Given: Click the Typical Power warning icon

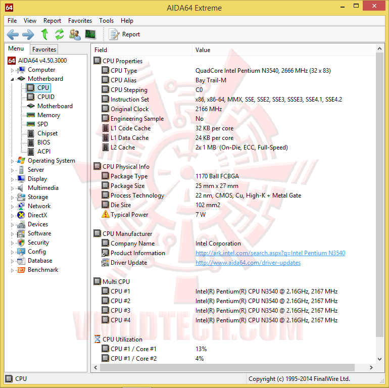Looking at the screenshot, I should (x=106, y=214).
